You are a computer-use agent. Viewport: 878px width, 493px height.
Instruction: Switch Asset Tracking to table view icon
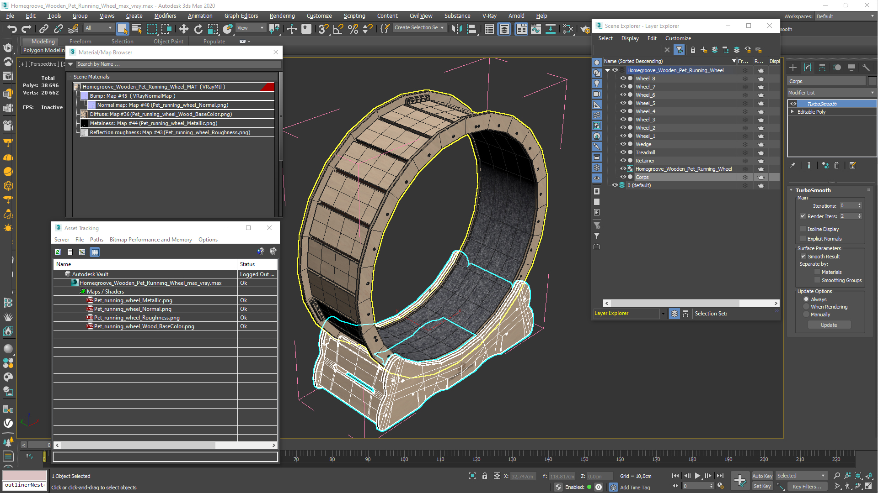point(95,252)
